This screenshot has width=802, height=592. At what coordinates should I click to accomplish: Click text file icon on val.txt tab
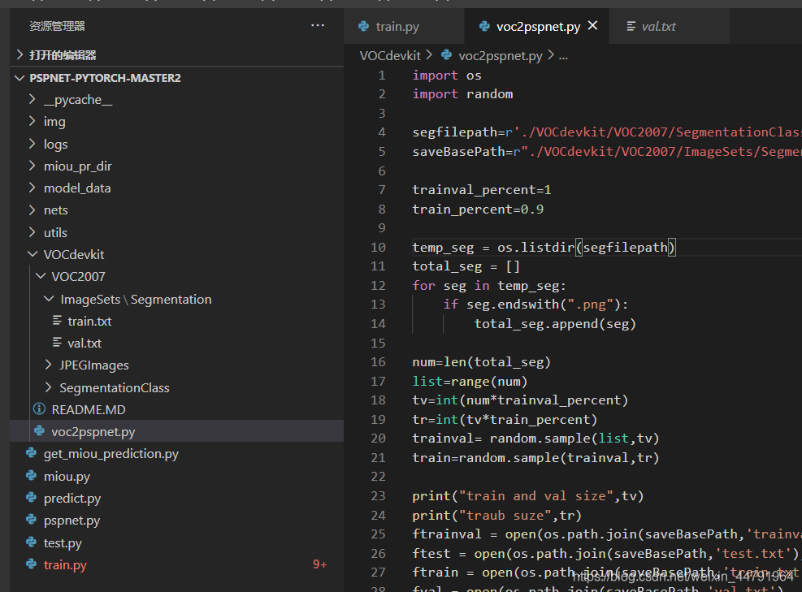tap(631, 26)
